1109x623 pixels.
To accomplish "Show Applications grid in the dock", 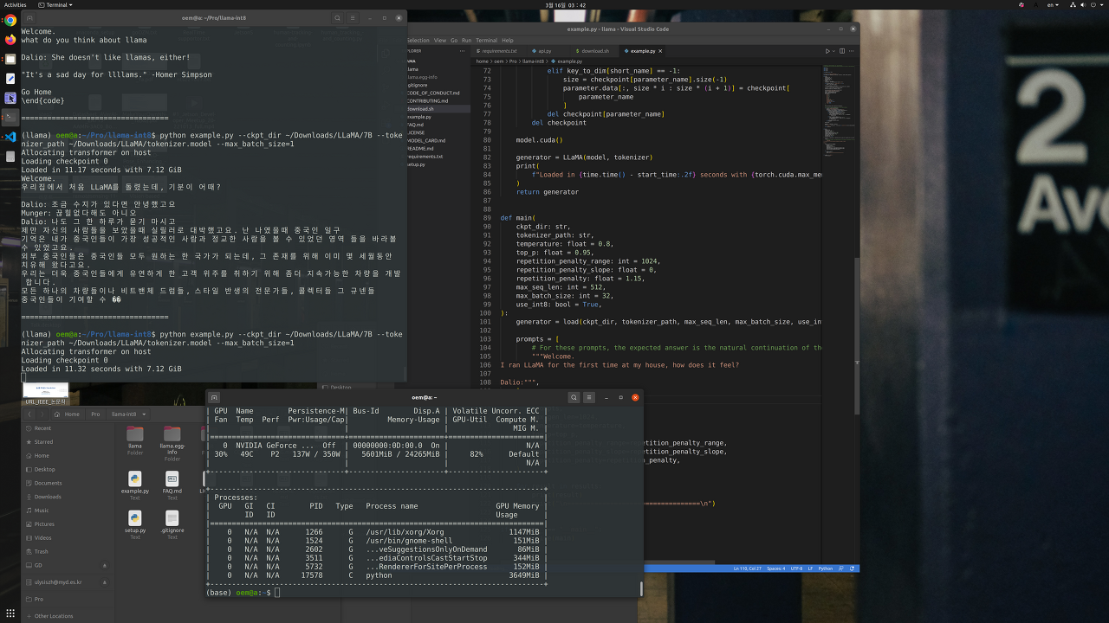I will pyautogui.click(x=10, y=613).
